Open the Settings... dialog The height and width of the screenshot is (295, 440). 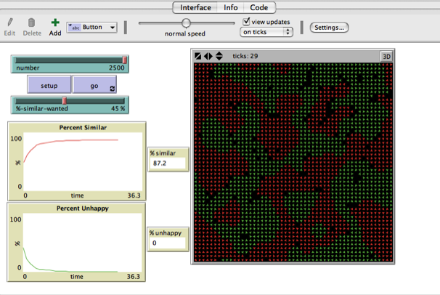(x=329, y=28)
